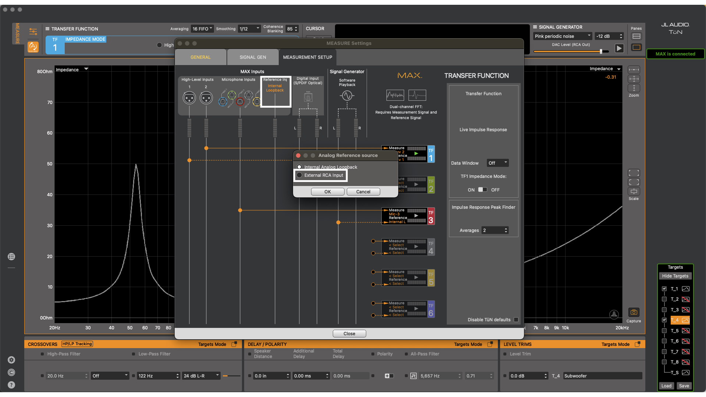The height and width of the screenshot is (397, 706).
Task: Open the right Impedance graph dropdown
Action: [x=605, y=69]
